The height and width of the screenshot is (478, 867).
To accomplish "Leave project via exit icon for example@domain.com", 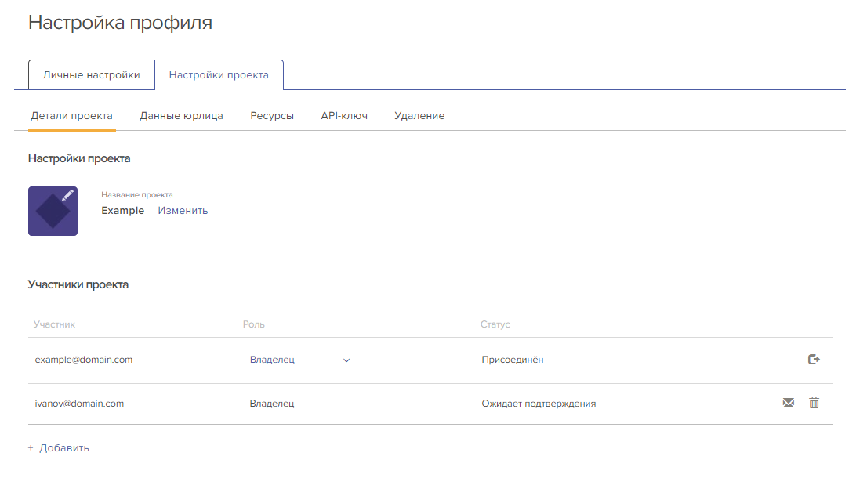I will click(814, 360).
